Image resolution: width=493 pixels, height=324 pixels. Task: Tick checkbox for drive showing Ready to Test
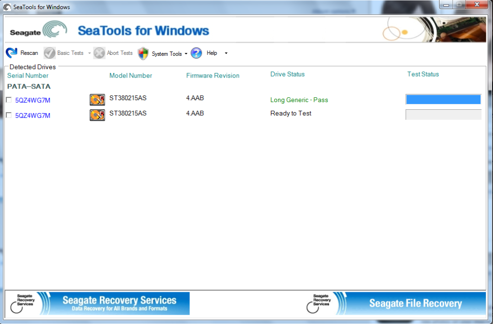(x=9, y=115)
